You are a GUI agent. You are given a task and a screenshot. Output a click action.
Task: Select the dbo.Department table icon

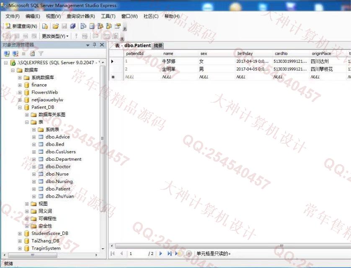coord(41,159)
